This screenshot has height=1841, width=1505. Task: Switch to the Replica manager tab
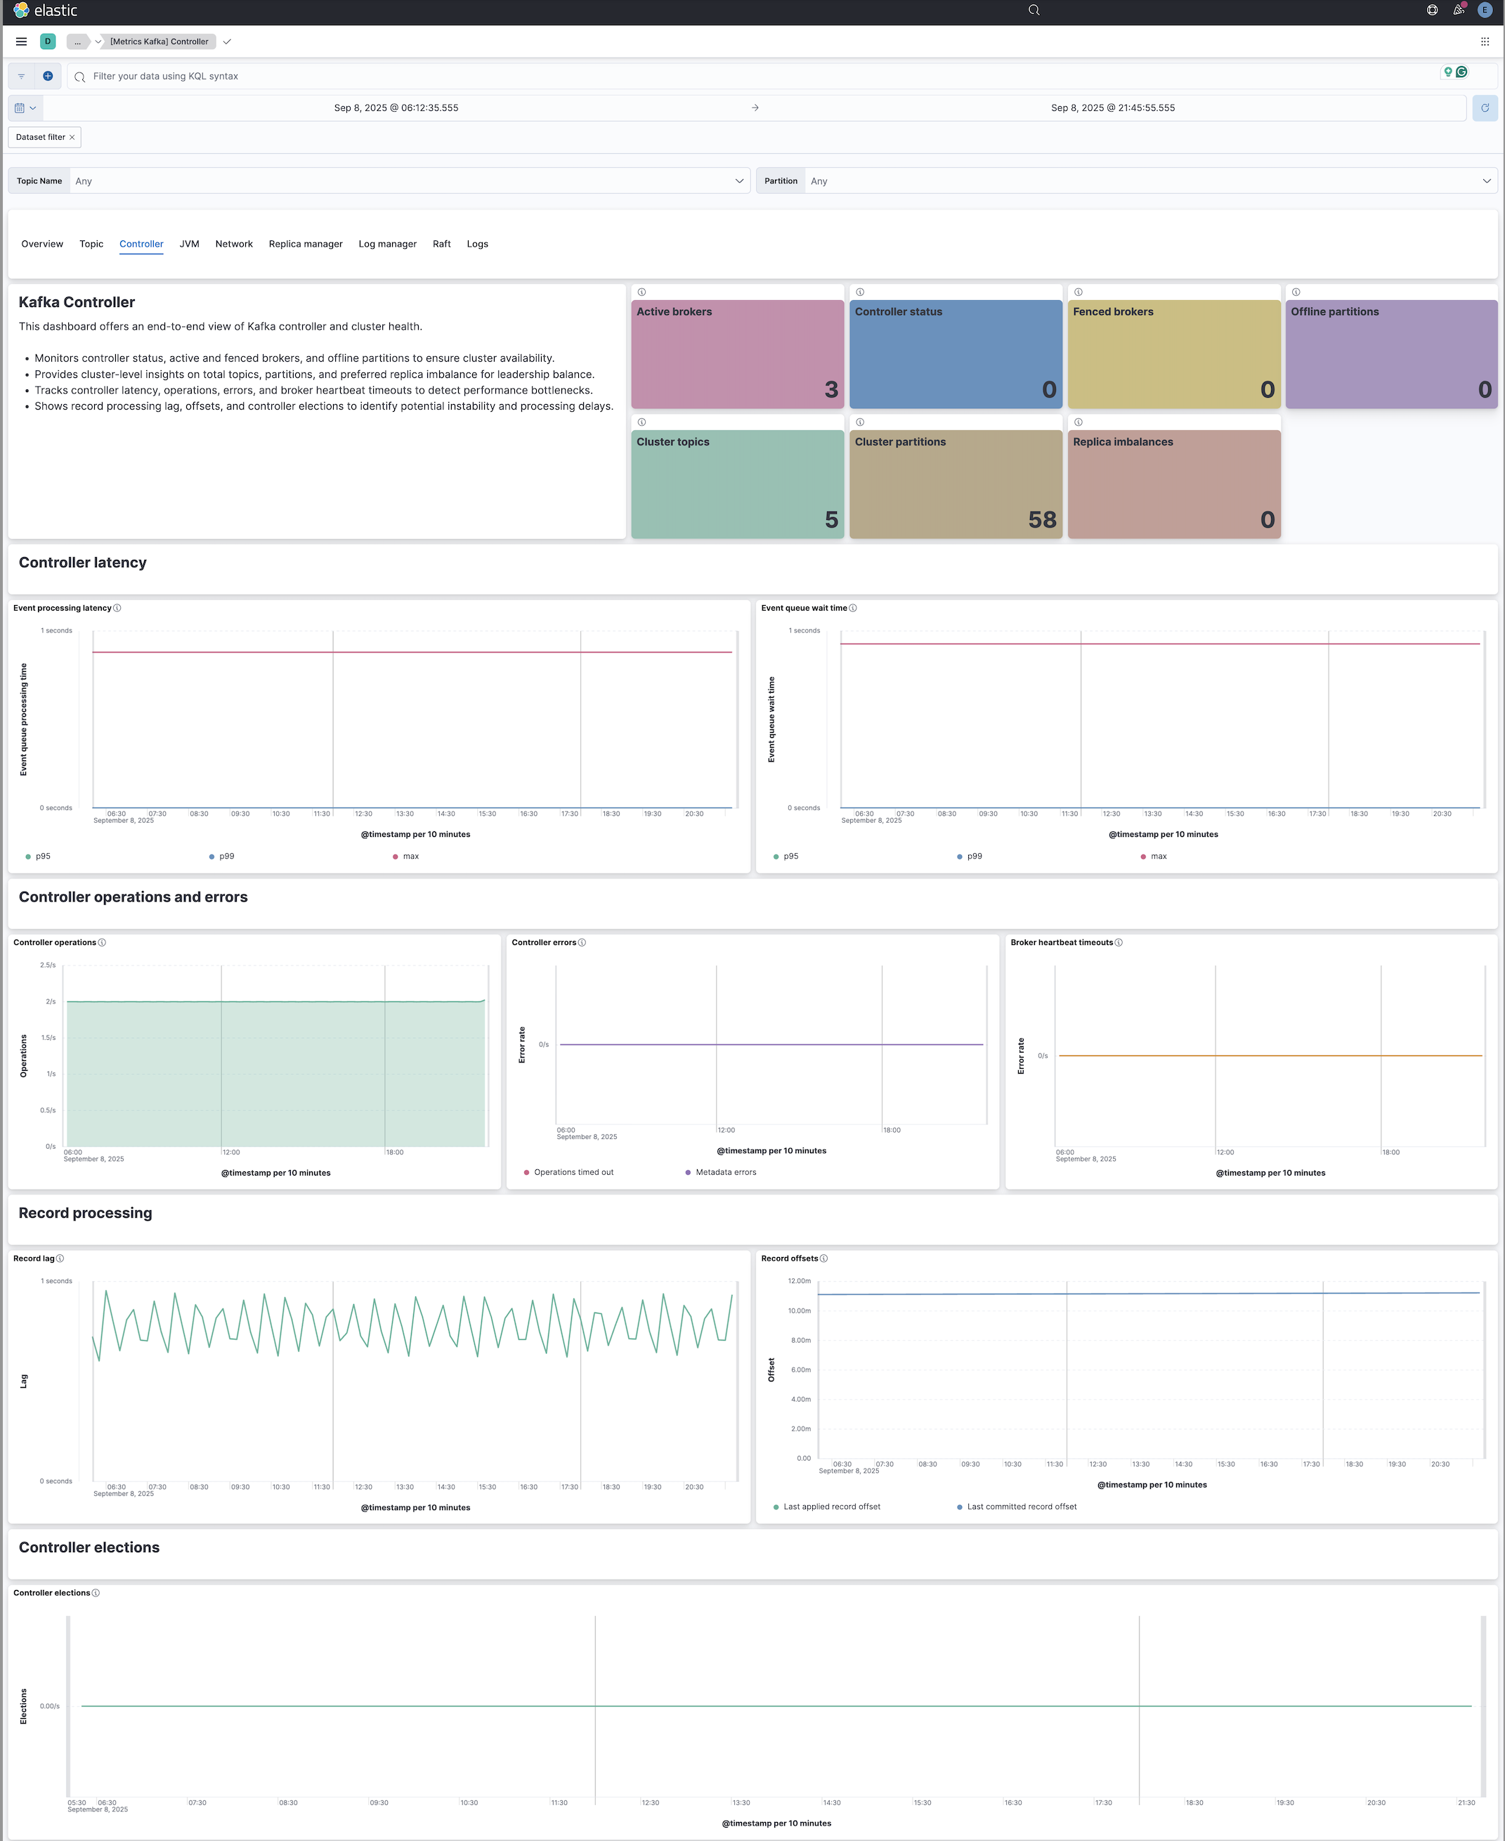click(x=305, y=245)
